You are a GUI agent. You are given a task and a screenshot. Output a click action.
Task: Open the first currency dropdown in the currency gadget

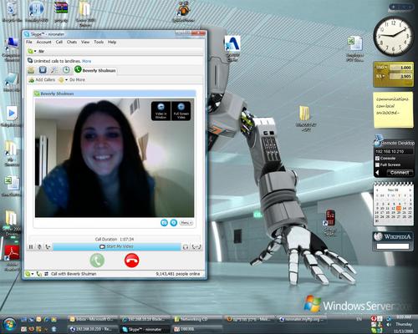click(382, 68)
